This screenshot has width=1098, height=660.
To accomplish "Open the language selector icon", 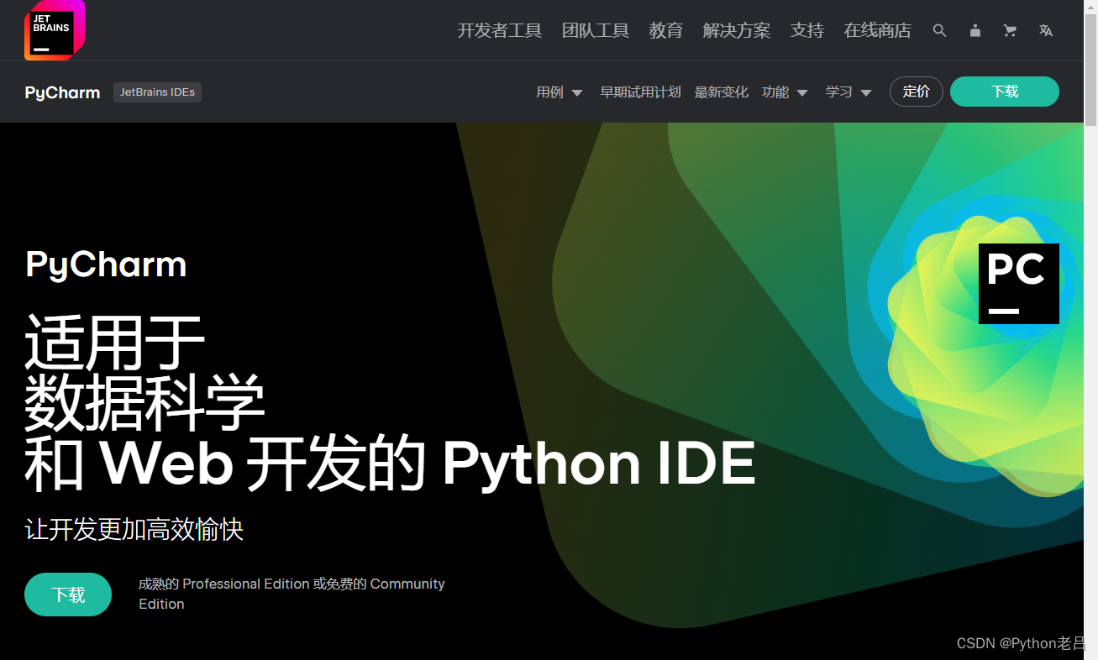I will 1045,31.
